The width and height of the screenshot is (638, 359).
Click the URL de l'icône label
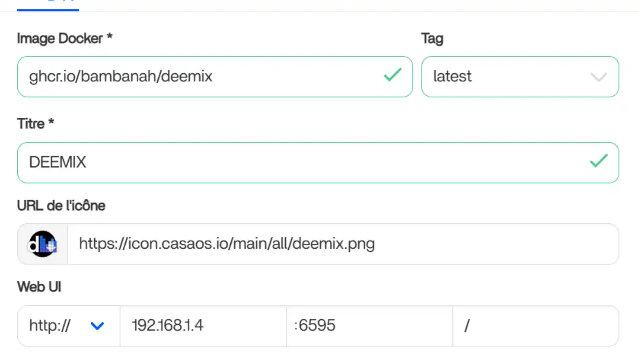pos(61,206)
